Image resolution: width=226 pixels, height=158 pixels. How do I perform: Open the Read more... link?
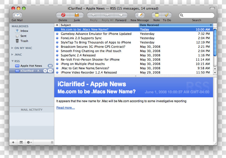coord(65,108)
